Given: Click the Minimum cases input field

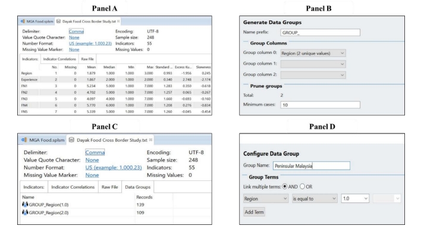Looking at the screenshot, I should click(x=320, y=104).
